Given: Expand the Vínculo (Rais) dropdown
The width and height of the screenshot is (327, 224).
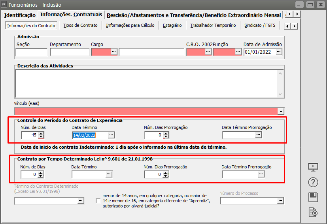Looking at the screenshot, I should click(281, 111).
